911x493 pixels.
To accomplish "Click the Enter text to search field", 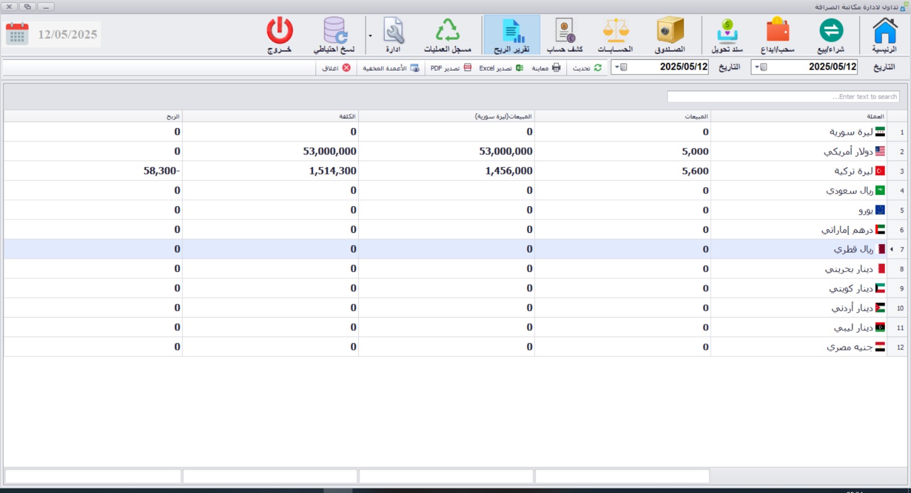I will coord(783,97).
